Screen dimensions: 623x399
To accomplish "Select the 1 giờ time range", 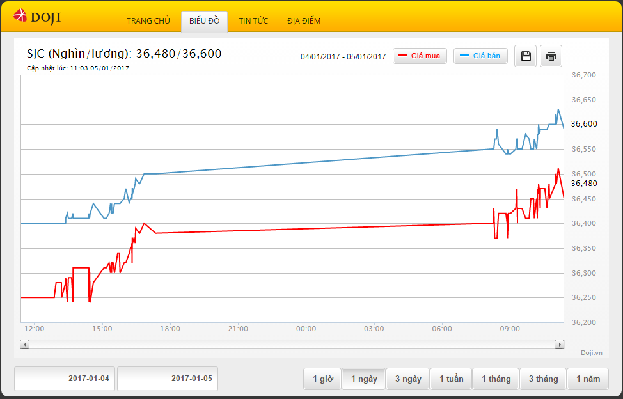I will tap(322, 379).
